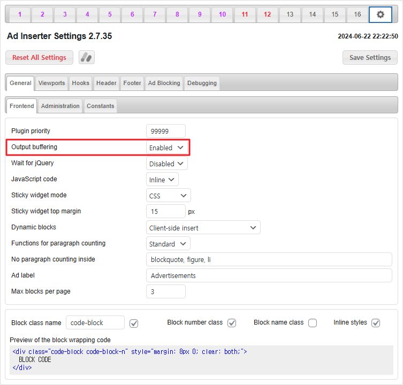403x385 pixels.
Task: Open the gear settings tab
Action: tap(380, 14)
